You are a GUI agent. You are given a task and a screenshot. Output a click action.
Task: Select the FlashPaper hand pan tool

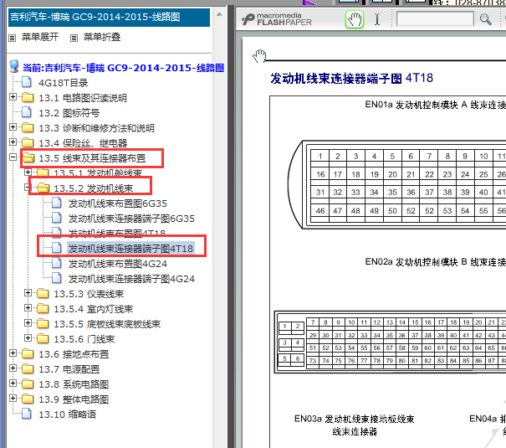[x=355, y=19]
